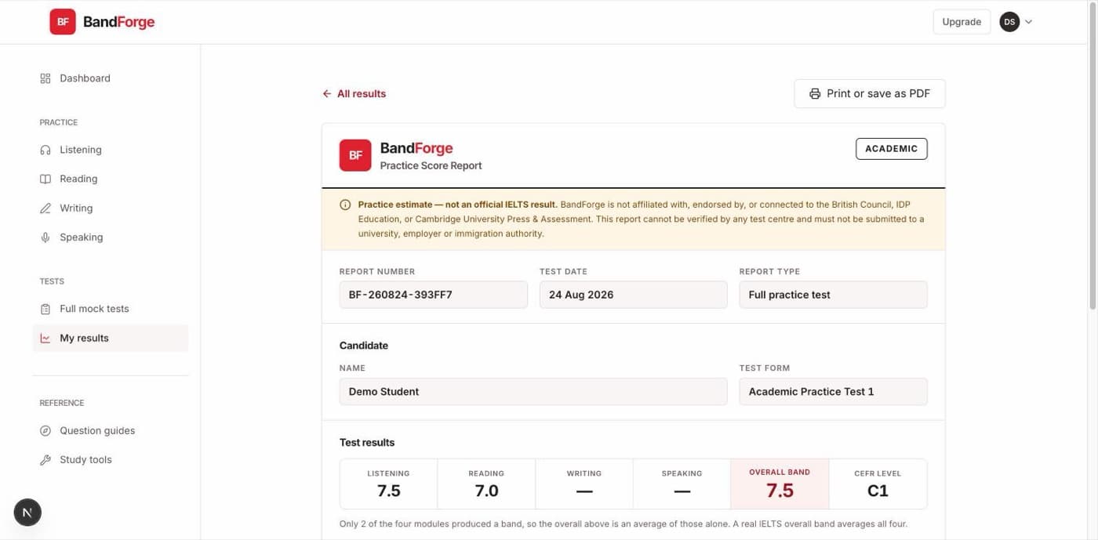Click Print or save as PDF

click(x=870, y=93)
